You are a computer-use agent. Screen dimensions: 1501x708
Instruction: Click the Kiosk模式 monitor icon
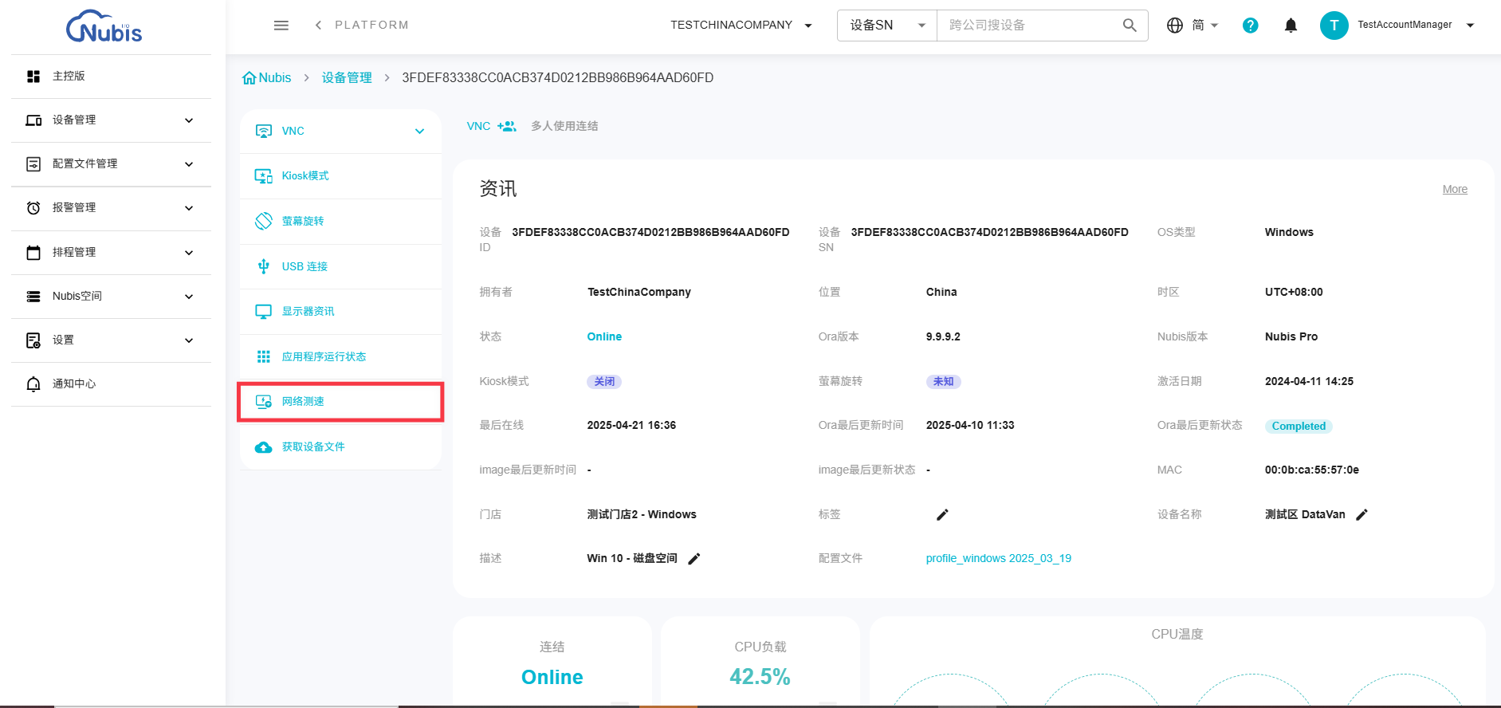(x=263, y=176)
